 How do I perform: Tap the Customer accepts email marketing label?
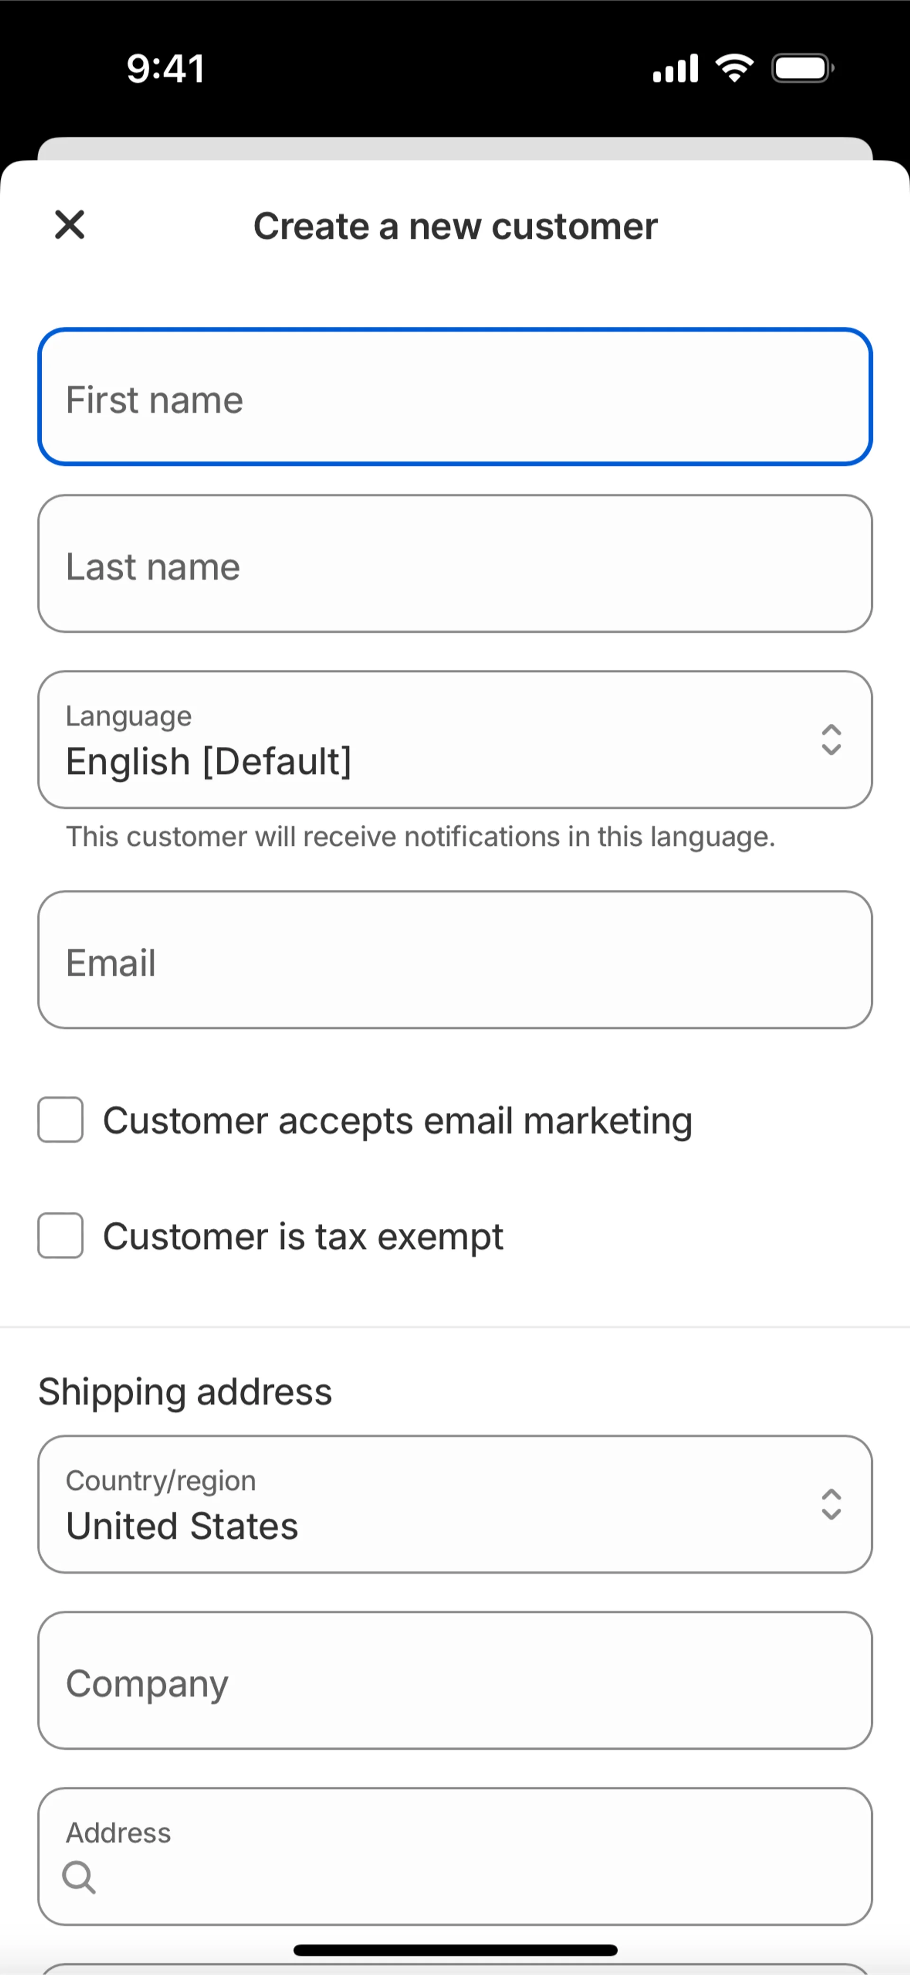398,1120
